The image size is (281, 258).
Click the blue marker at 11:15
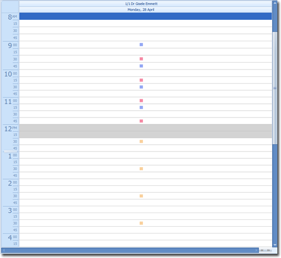click(141, 108)
